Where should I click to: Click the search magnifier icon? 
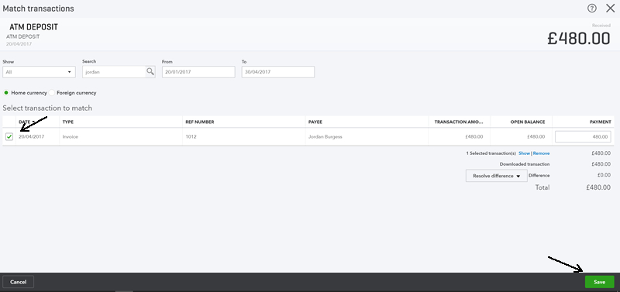(150, 71)
